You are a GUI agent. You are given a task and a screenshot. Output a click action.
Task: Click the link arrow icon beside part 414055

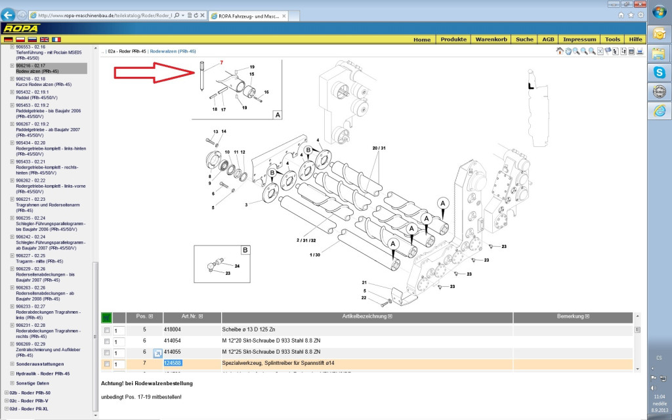[157, 353]
